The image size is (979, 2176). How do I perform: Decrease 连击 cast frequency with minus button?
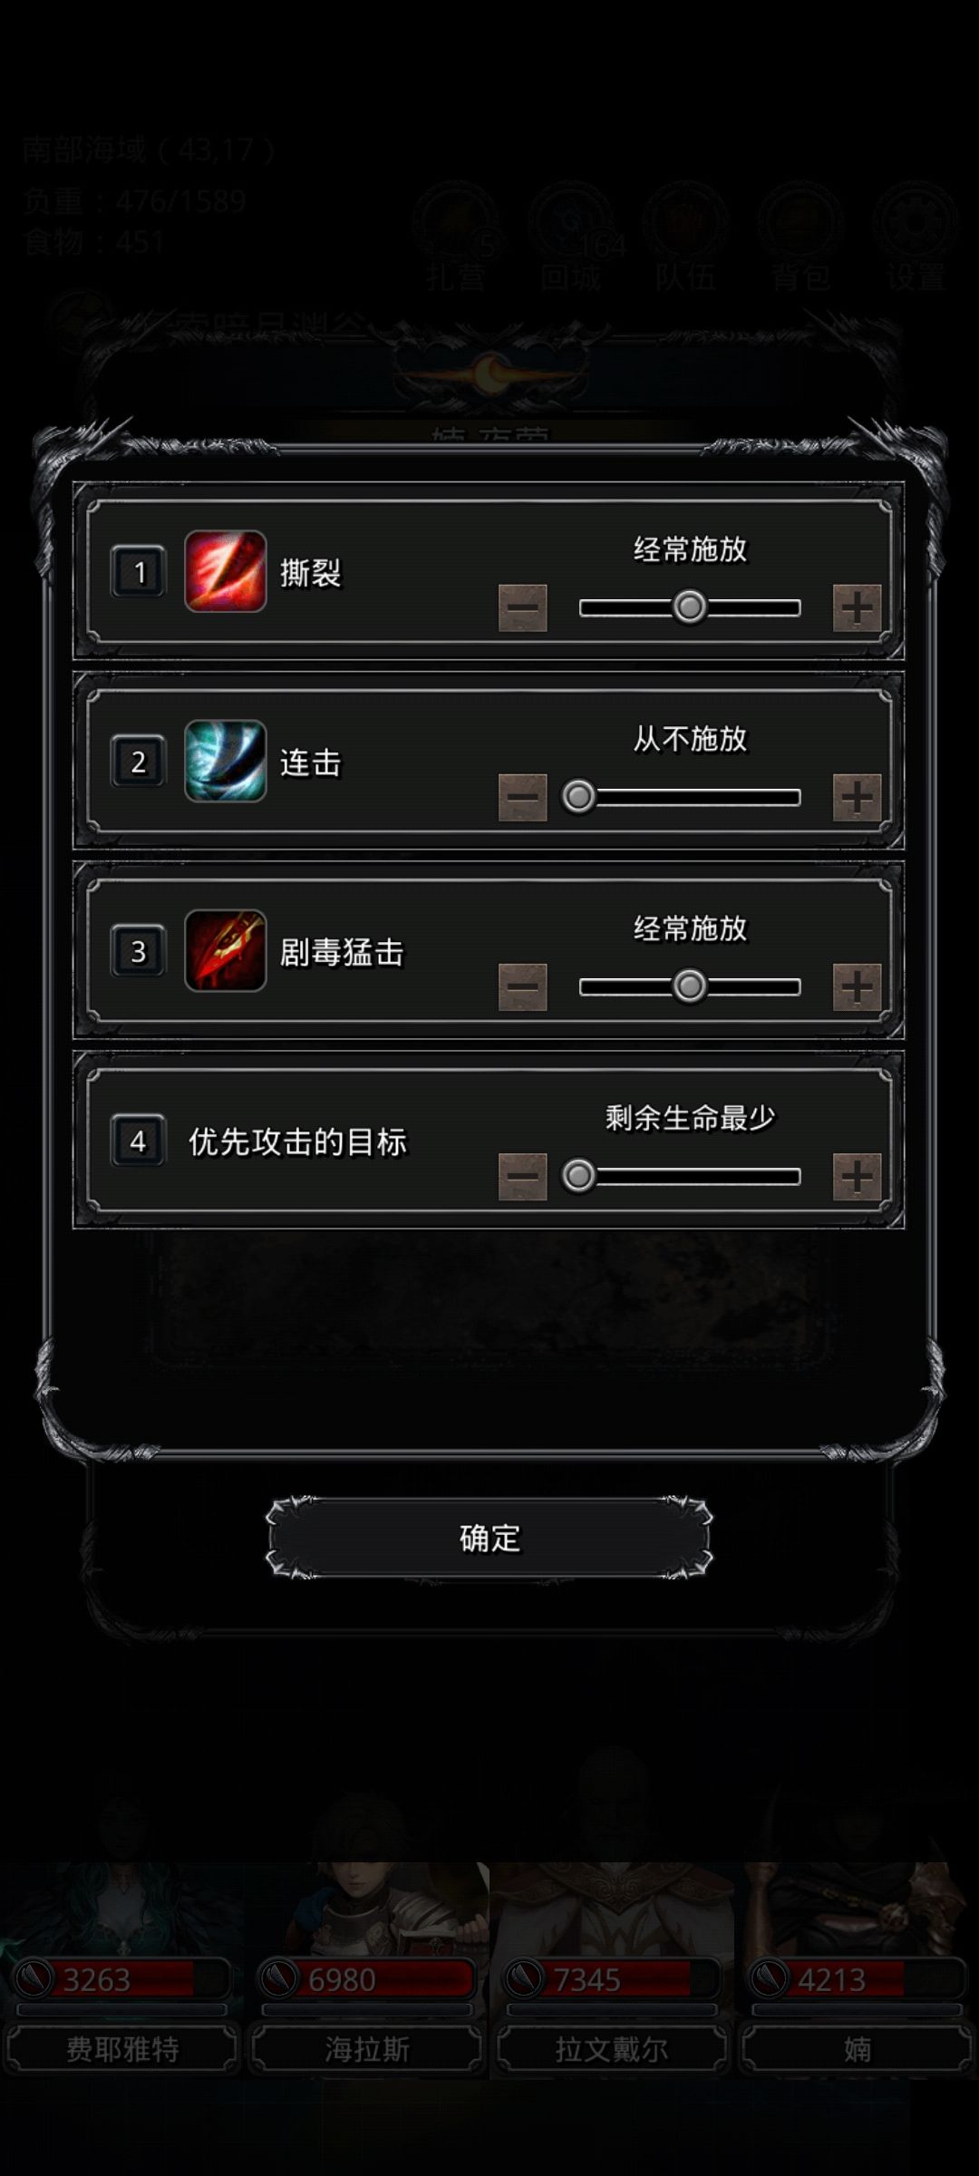pos(523,797)
